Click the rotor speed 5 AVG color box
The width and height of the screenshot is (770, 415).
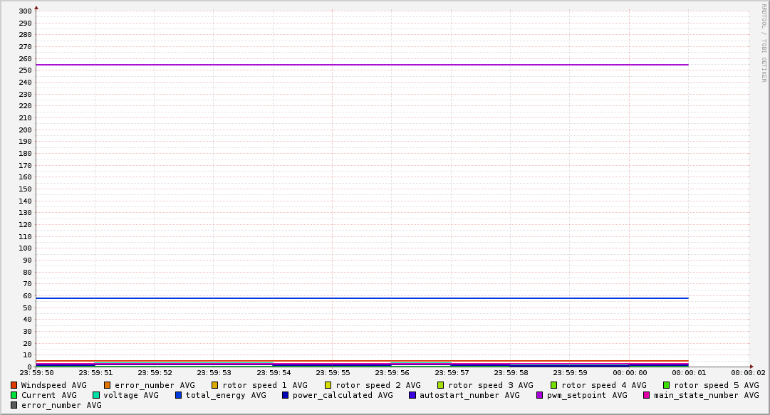(x=667, y=385)
